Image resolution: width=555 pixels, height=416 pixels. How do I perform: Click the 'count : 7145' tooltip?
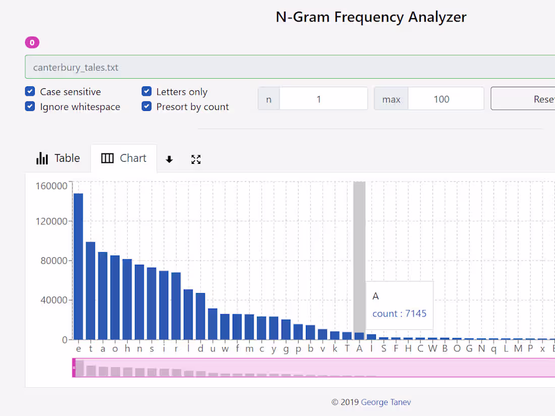point(399,313)
